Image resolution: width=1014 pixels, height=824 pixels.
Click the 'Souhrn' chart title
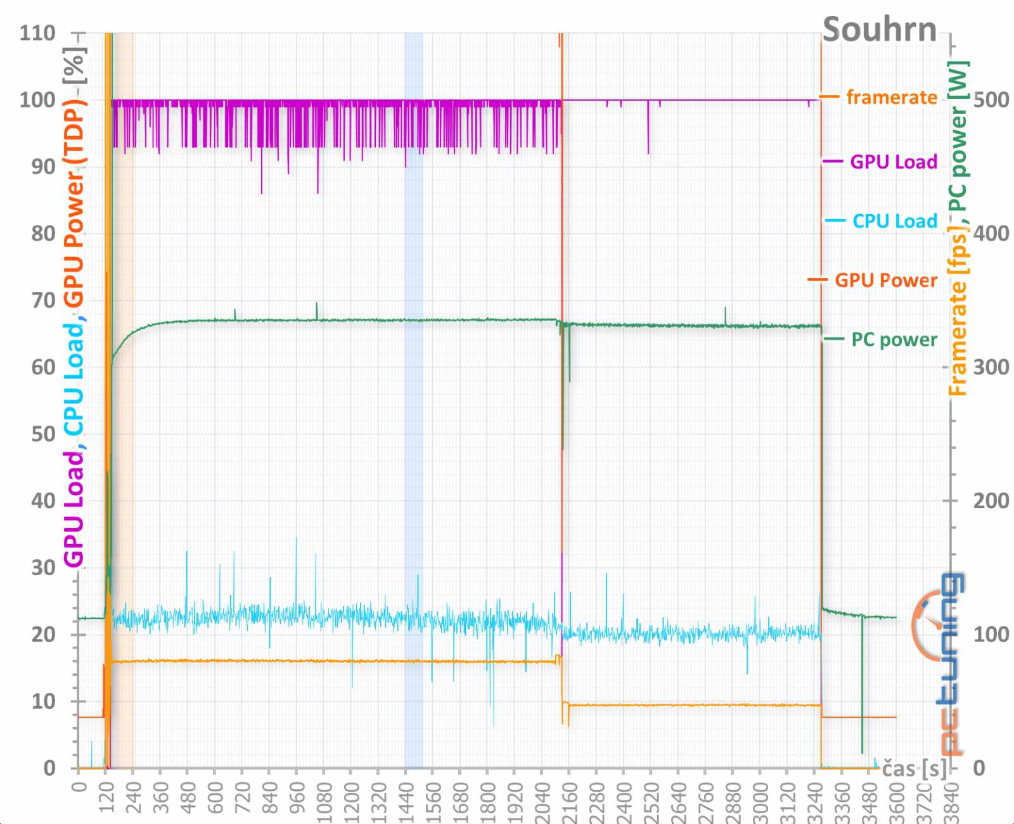[x=879, y=30]
